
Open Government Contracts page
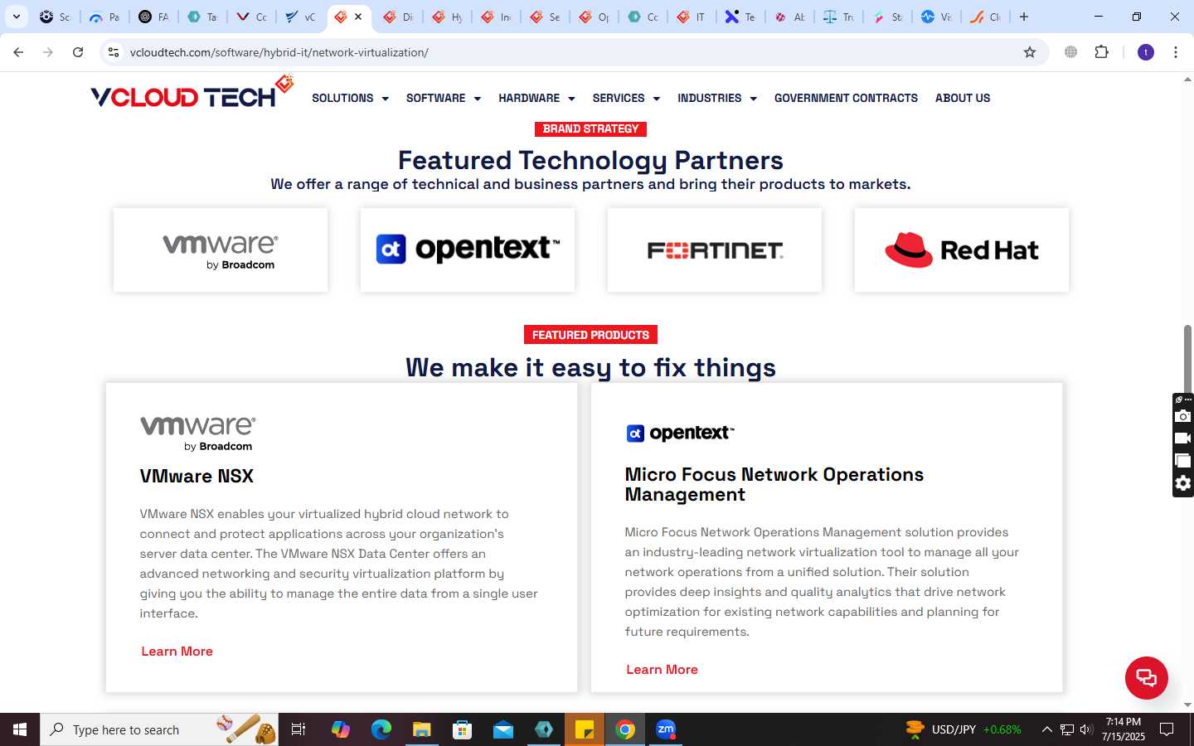pos(846,98)
